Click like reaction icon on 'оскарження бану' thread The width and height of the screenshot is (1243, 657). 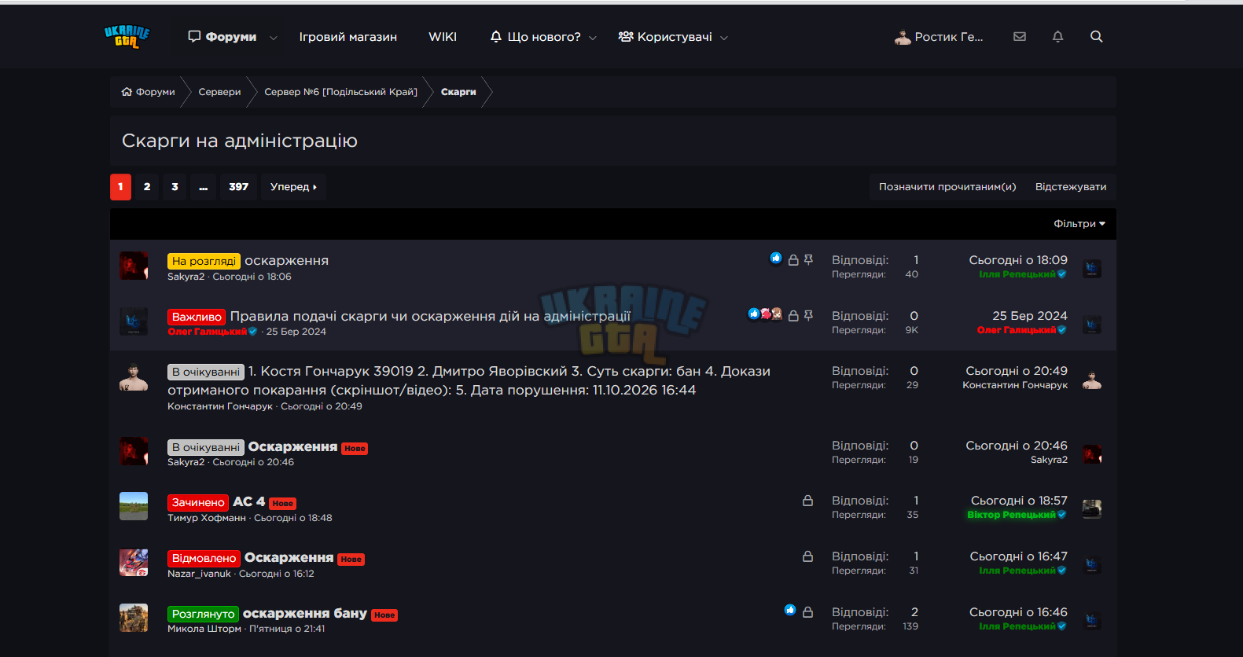click(x=790, y=611)
